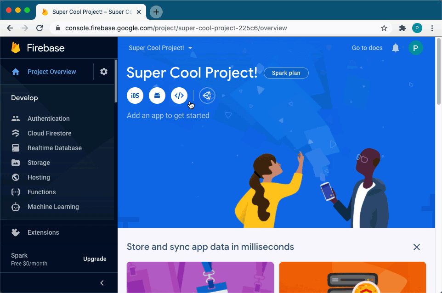Click the Cloud Firestore icon

(16, 133)
